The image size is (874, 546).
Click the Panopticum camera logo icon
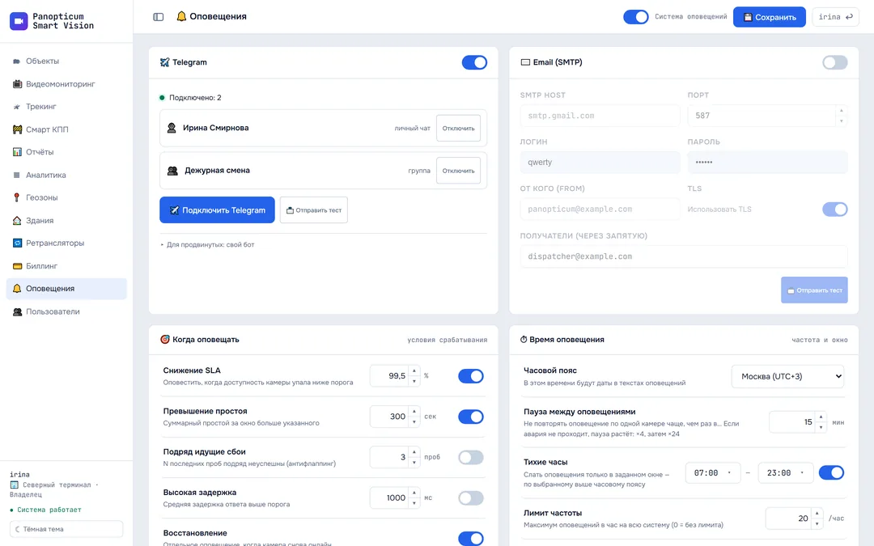coord(19,21)
